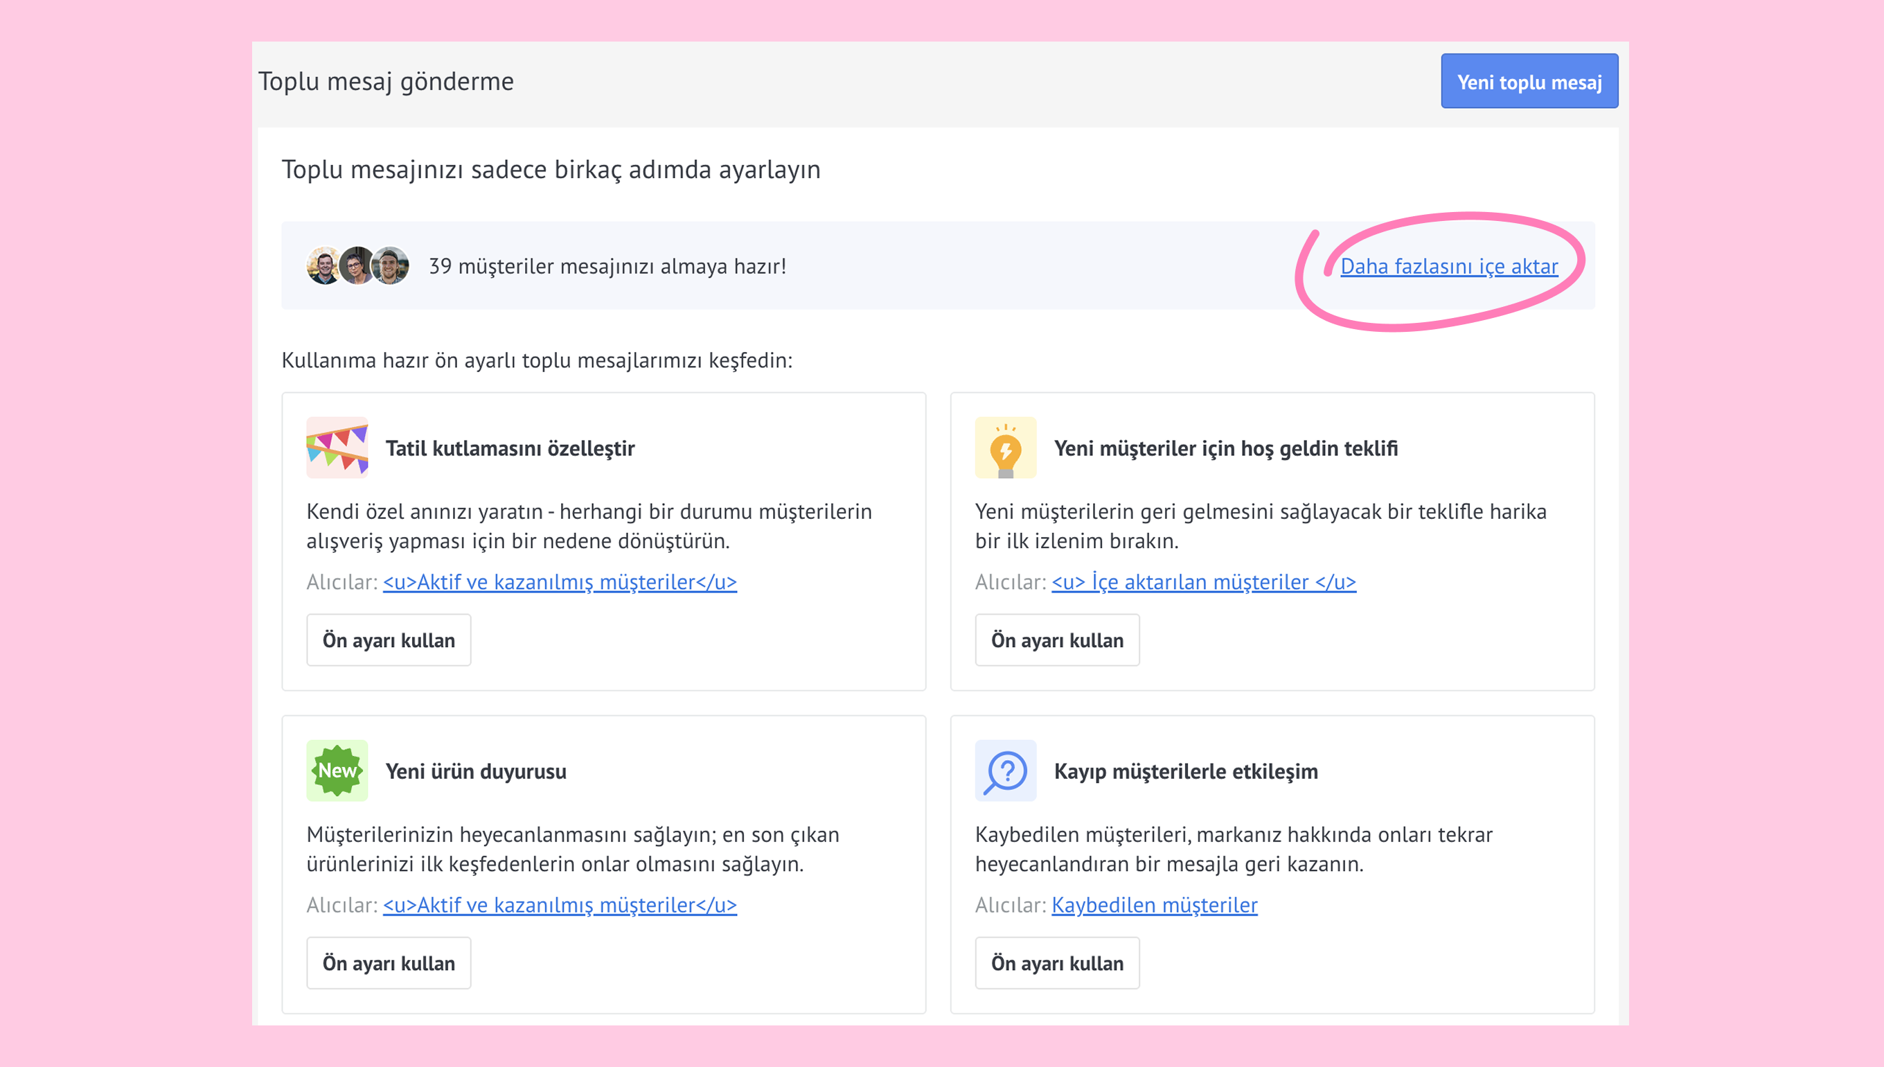This screenshot has height=1067, width=1884.
Task: Click the Müşterilerinizin heyecanlanmasını sağlayın description
Action: [x=573, y=849]
